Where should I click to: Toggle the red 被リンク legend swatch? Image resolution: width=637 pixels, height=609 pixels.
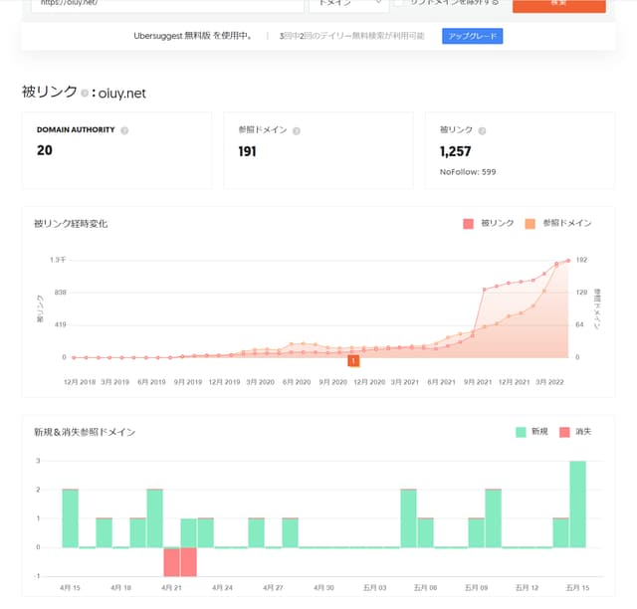pos(468,224)
